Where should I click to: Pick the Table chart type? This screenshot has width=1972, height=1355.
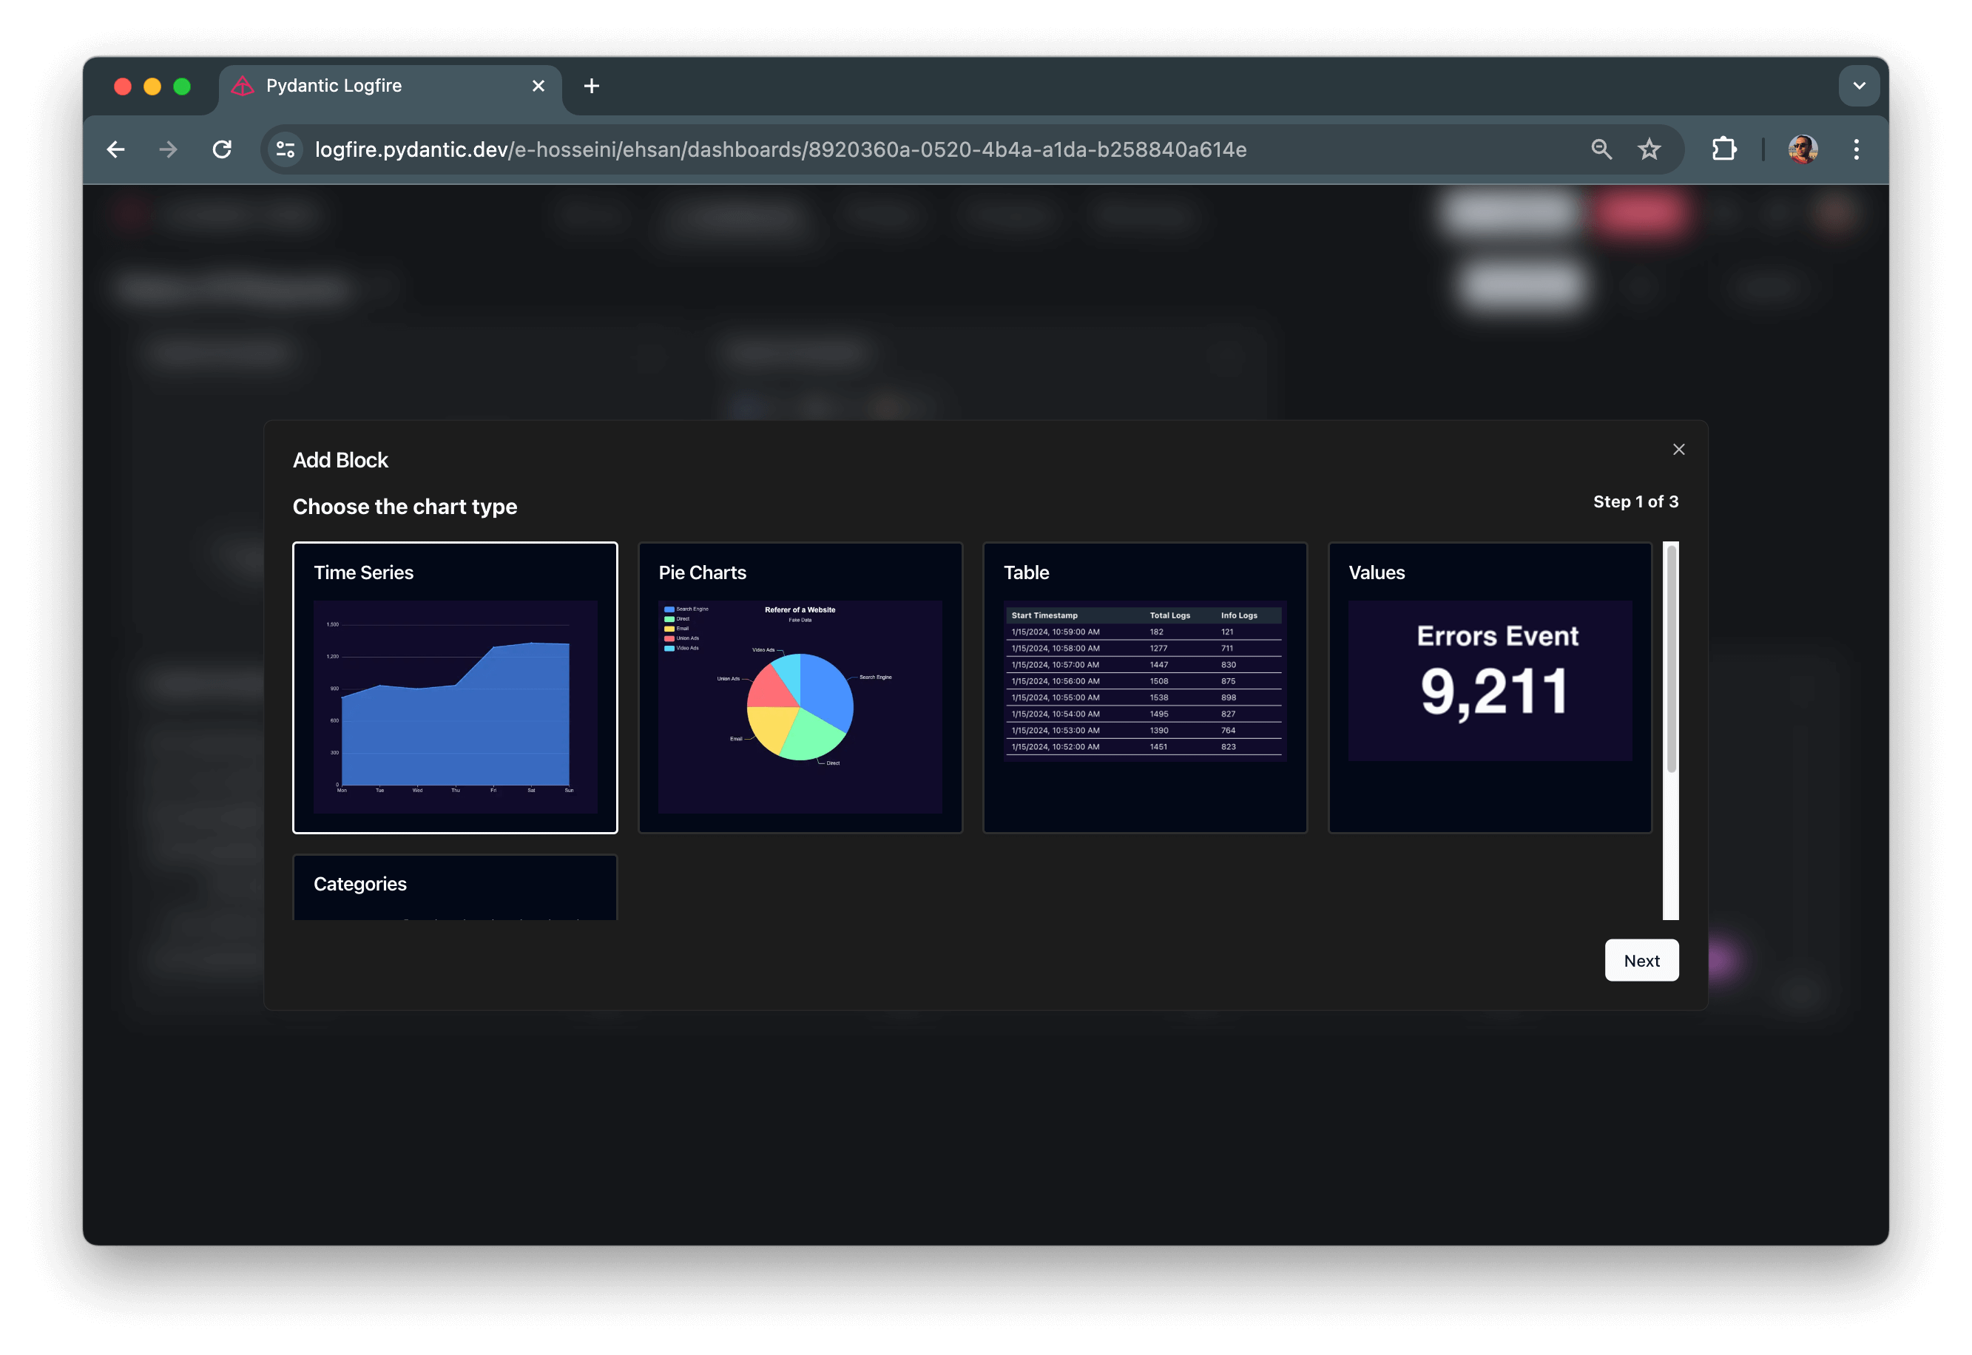1144,688
